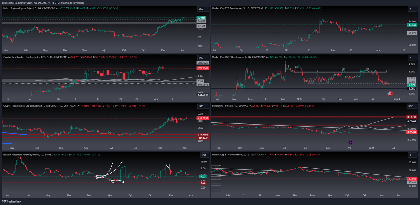The image size is (420, 205).
Task: Click the red 676.504B price label
Action: point(203,68)
